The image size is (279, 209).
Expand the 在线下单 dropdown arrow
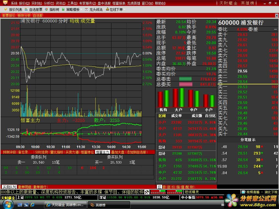[x=124, y=10]
